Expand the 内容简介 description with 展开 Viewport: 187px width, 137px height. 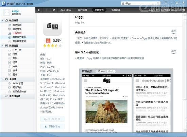[x=173, y=32]
